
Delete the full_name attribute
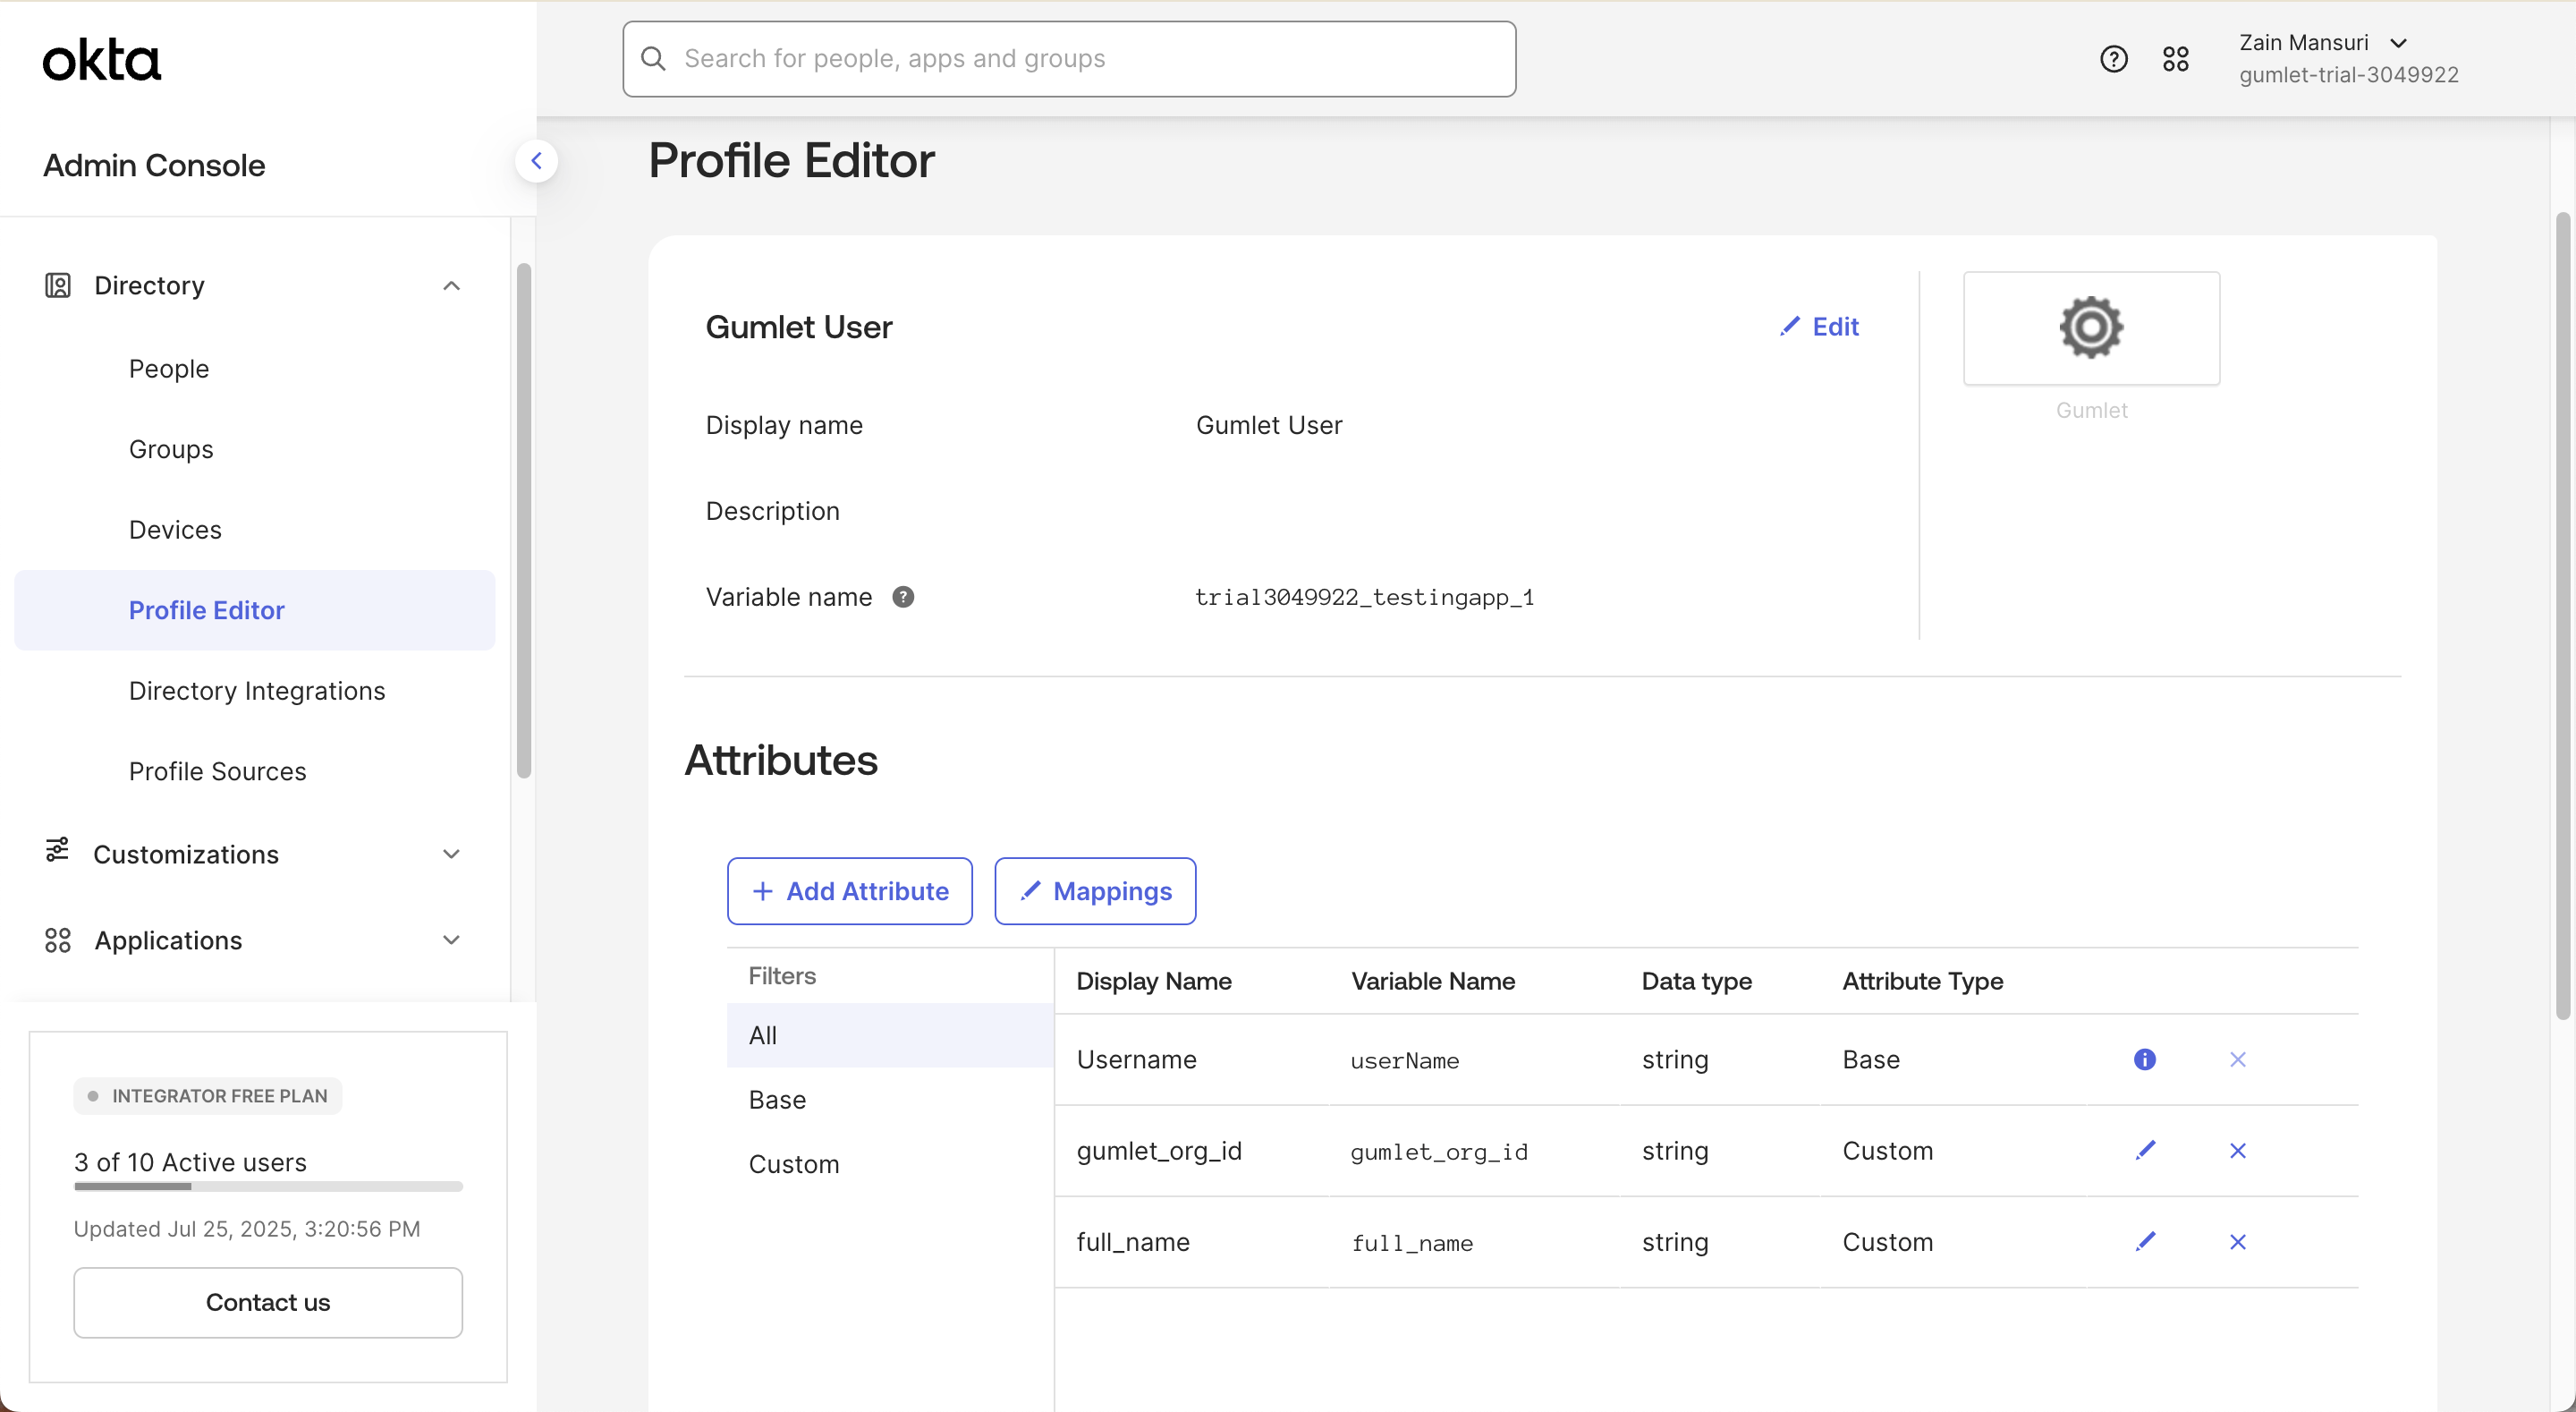(2237, 1241)
